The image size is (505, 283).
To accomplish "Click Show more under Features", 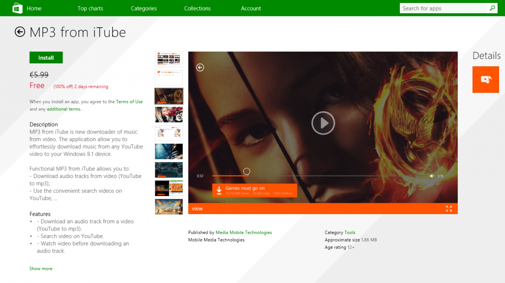I will (x=41, y=269).
